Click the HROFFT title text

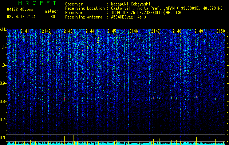tap(37, 3)
